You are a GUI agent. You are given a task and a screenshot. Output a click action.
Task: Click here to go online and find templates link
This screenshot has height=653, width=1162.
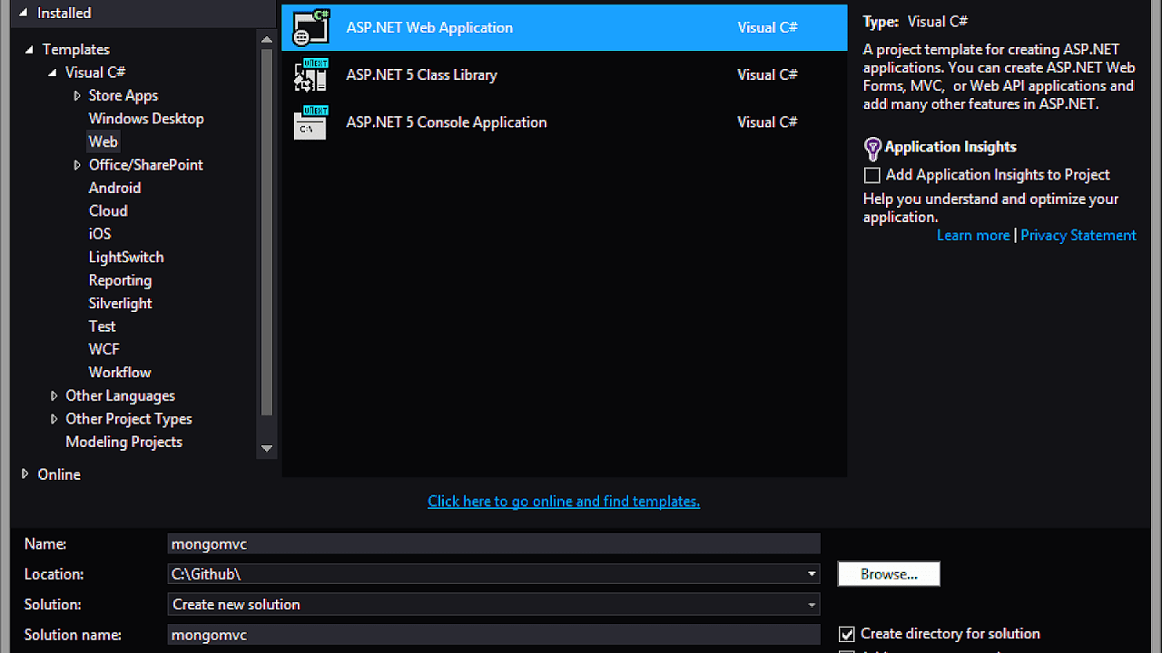pos(564,501)
